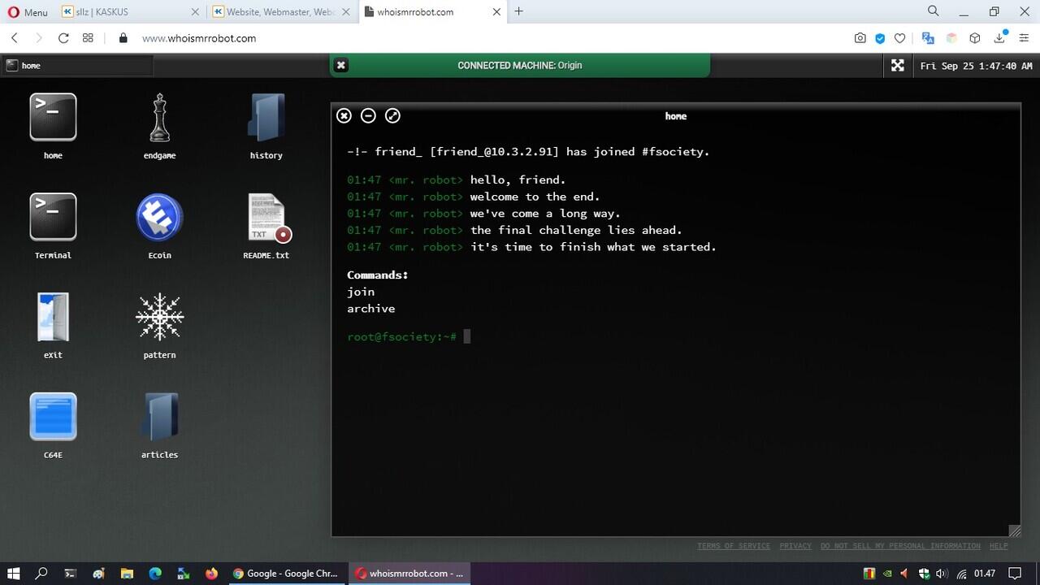Open the Wi-Fi network tray icon
1040x585 pixels.
(x=961, y=574)
